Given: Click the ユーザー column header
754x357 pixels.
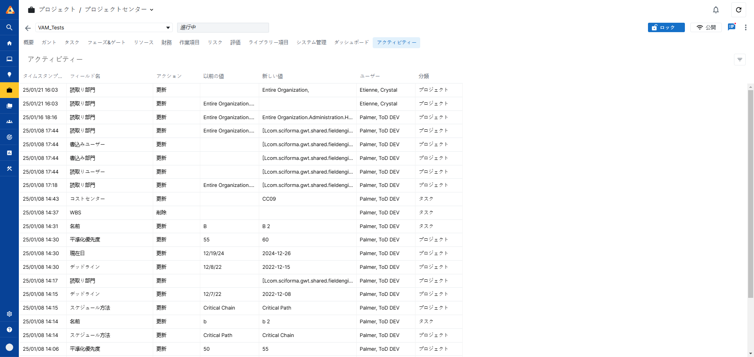Looking at the screenshot, I should pyautogui.click(x=370, y=76).
